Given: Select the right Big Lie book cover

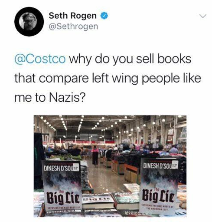Looking at the screenshot, I should pos(159,186).
